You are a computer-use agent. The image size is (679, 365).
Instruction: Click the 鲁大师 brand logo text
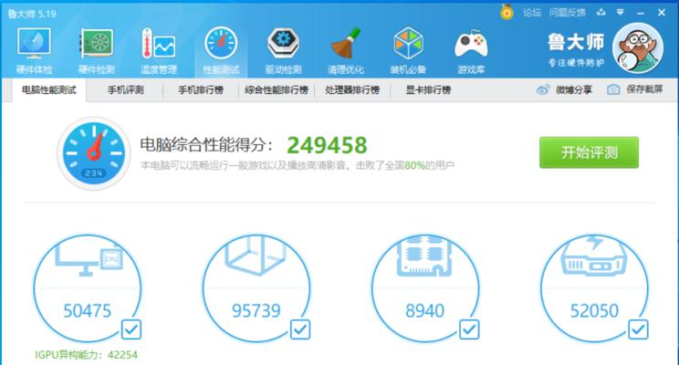pos(576,43)
